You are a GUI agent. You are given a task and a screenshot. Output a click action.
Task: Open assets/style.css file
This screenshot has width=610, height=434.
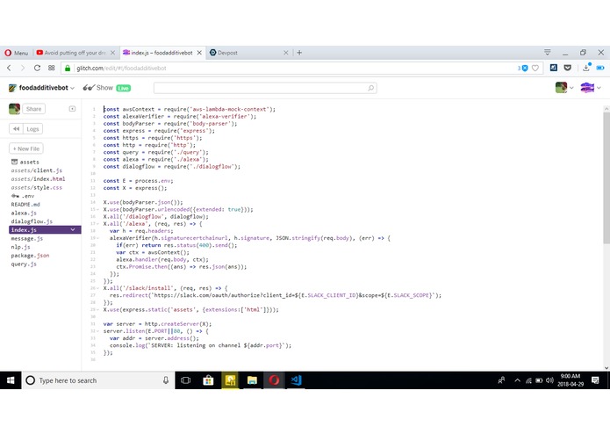[x=37, y=188]
